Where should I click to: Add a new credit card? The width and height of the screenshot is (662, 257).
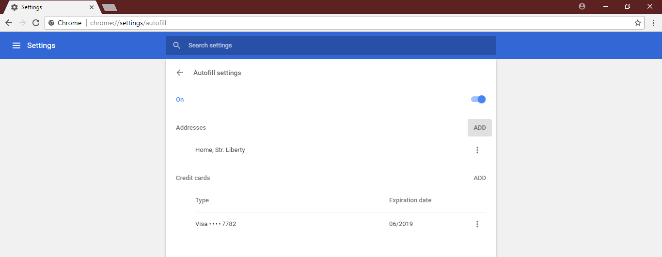479,178
